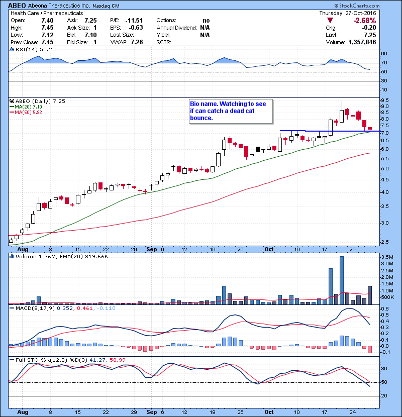The image size is (402, 417).
Task: Click the date Thursday 27-Oct-2016
Action: (x=348, y=13)
